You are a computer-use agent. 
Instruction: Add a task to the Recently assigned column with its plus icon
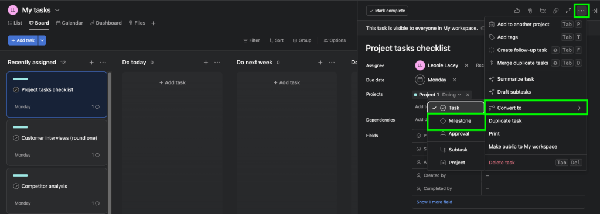tap(91, 63)
